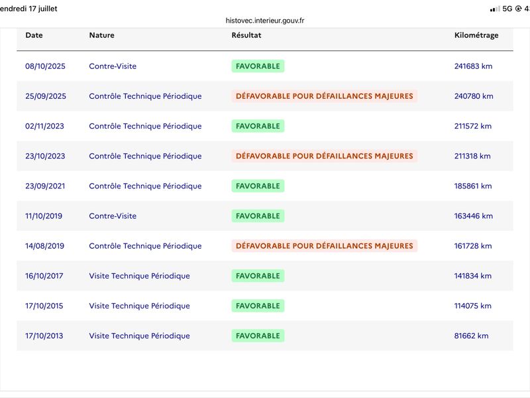The height and width of the screenshot is (398, 530).
Task: Select the Résultat column header
Action: tap(246, 35)
